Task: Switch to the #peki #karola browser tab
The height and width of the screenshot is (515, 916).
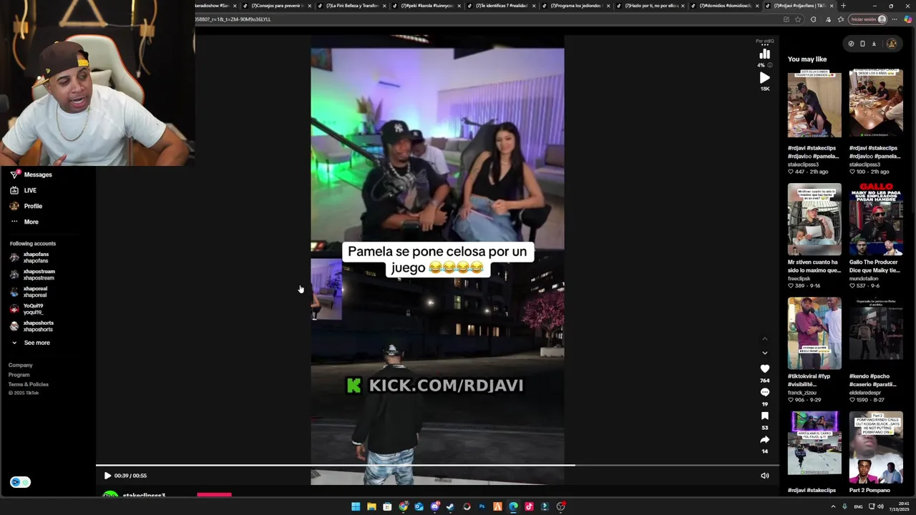Action: (426, 6)
